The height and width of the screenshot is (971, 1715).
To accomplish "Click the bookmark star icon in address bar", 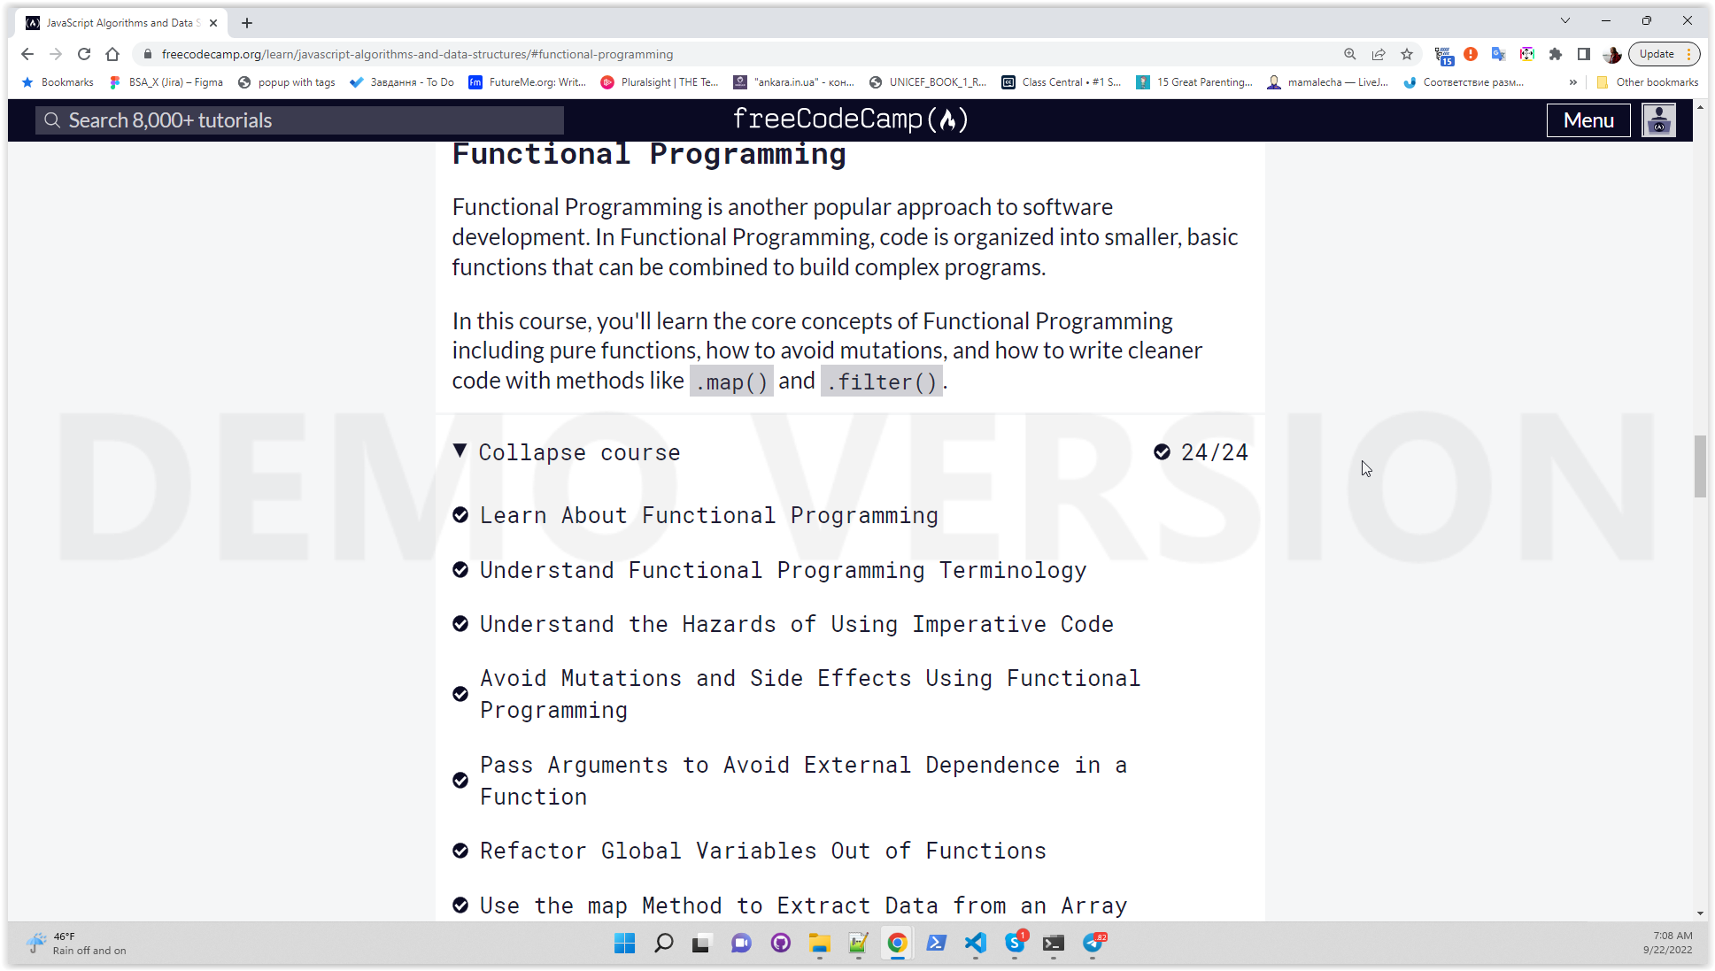I will pos(1408,54).
